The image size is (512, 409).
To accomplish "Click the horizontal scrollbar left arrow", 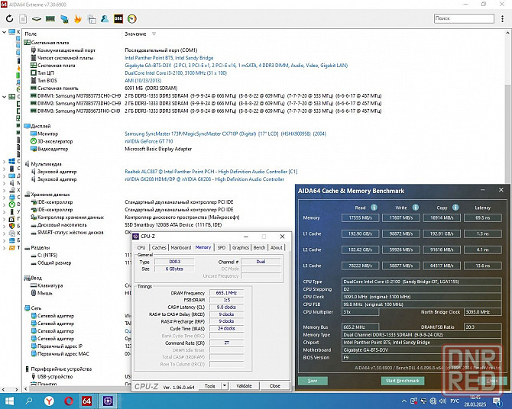I will click(26, 388).
